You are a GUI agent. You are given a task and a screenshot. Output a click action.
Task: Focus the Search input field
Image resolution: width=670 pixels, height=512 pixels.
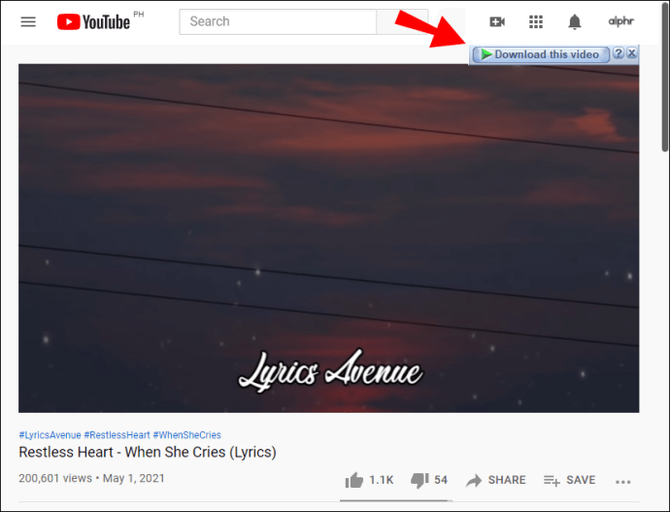(278, 21)
